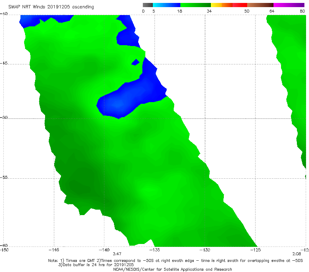Click the cyan-blue segment of the color bar
The height and width of the screenshot is (272, 309).
[167, 5]
